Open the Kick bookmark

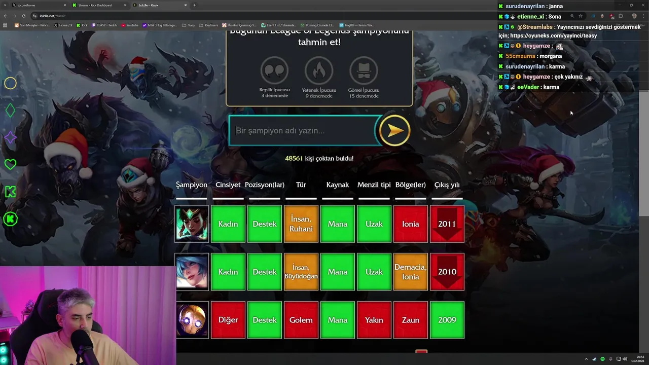[x=82, y=25]
